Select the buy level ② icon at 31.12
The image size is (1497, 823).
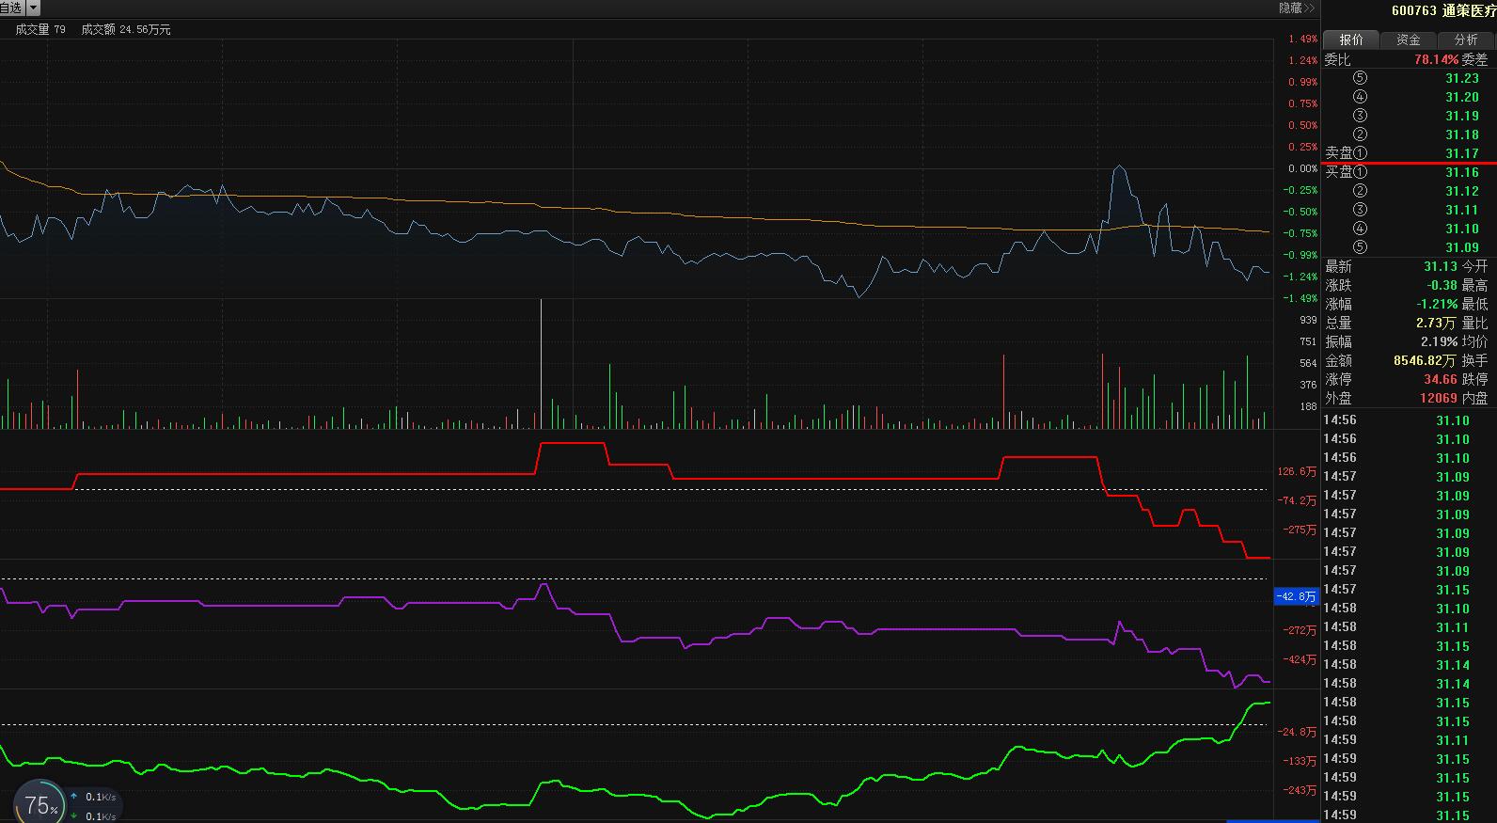[1360, 191]
